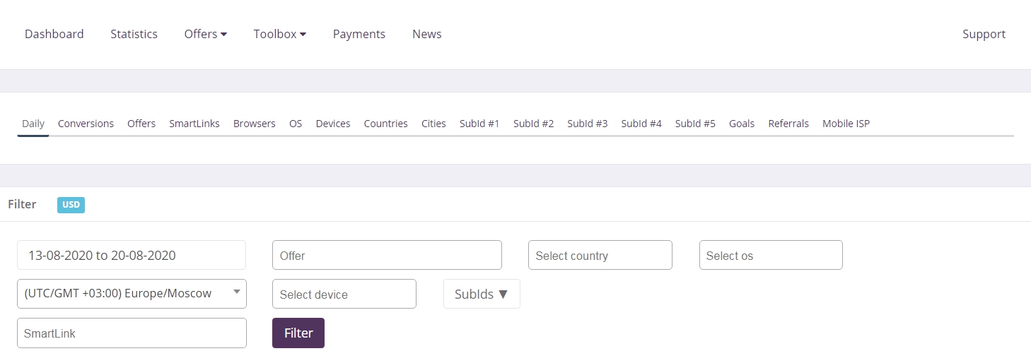The height and width of the screenshot is (363, 1031).
Task: Open the Support link
Action: tap(984, 34)
